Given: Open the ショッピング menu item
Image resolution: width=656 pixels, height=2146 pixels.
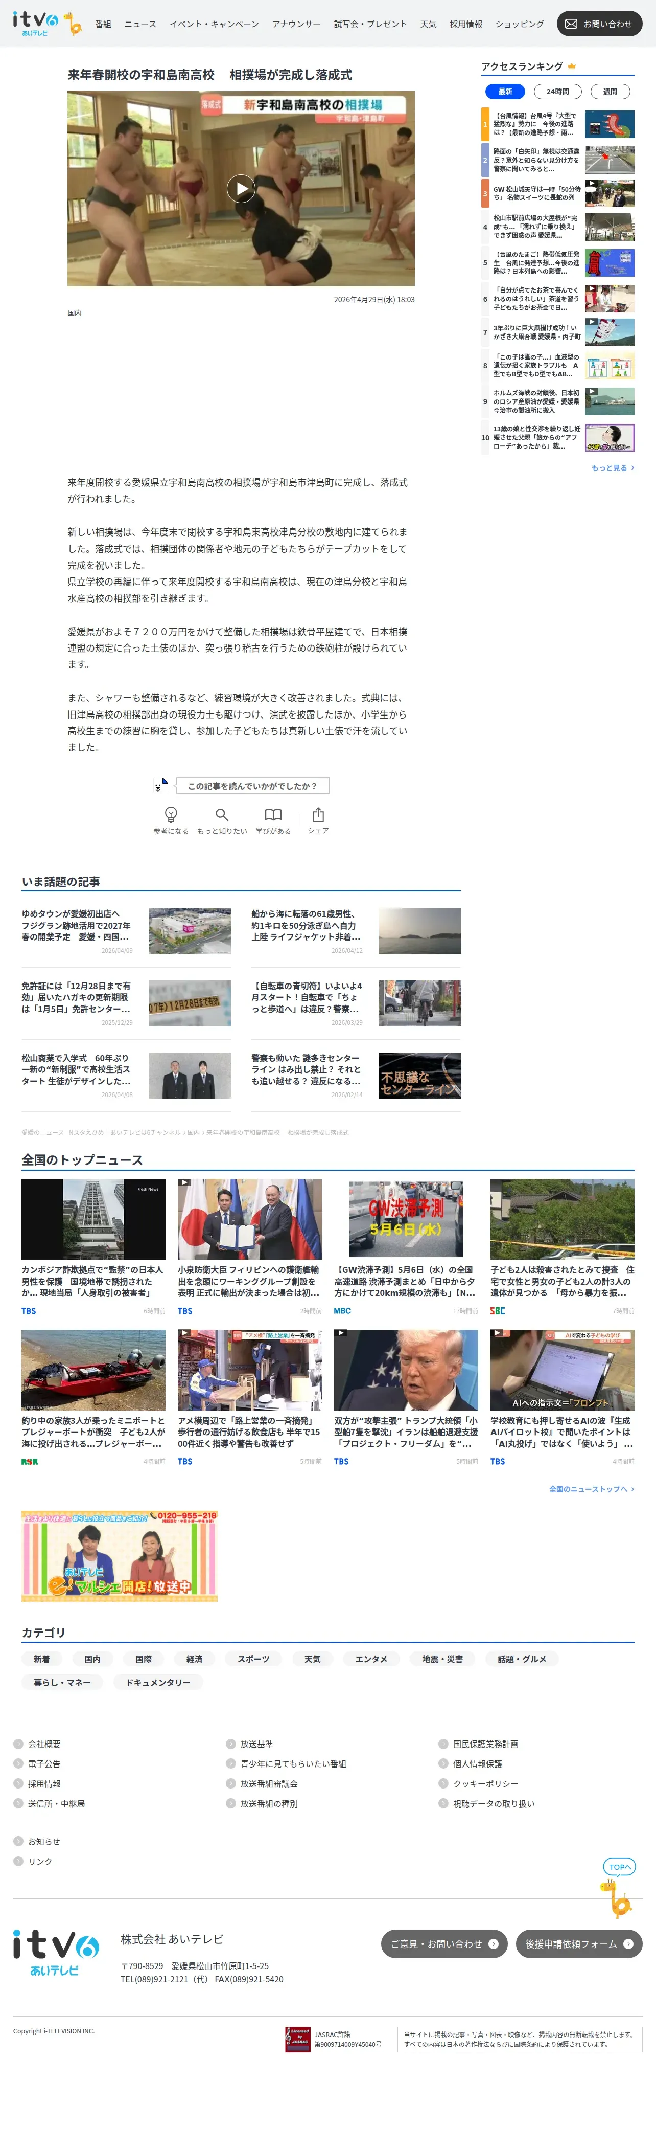Looking at the screenshot, I should [520, 24].
